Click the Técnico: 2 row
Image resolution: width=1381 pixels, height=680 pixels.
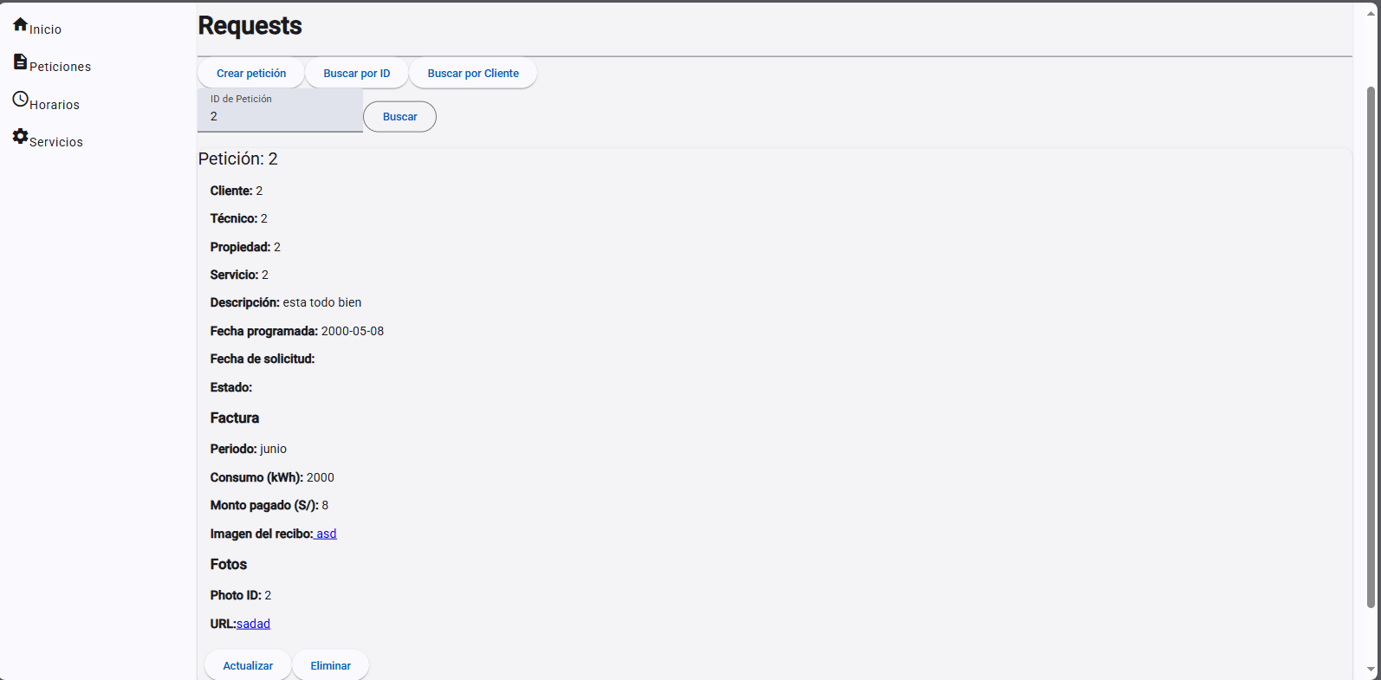(x=239, y=218)
